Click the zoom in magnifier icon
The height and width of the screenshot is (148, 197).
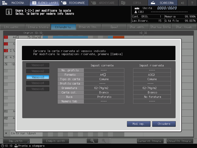pyautogui.click(x=104, y=141)
